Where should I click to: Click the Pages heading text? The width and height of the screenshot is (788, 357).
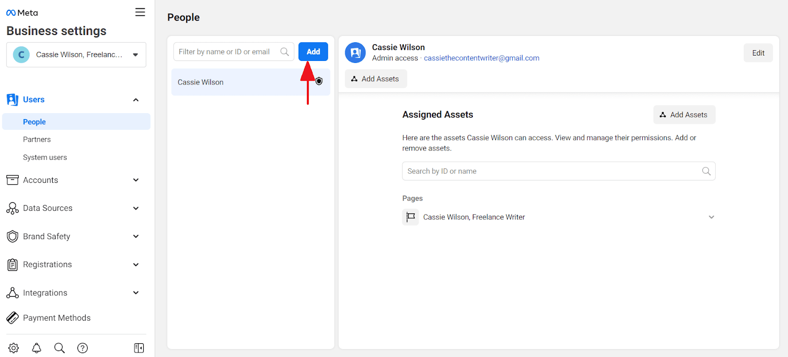pyautogui.click(x=413, y=198)
